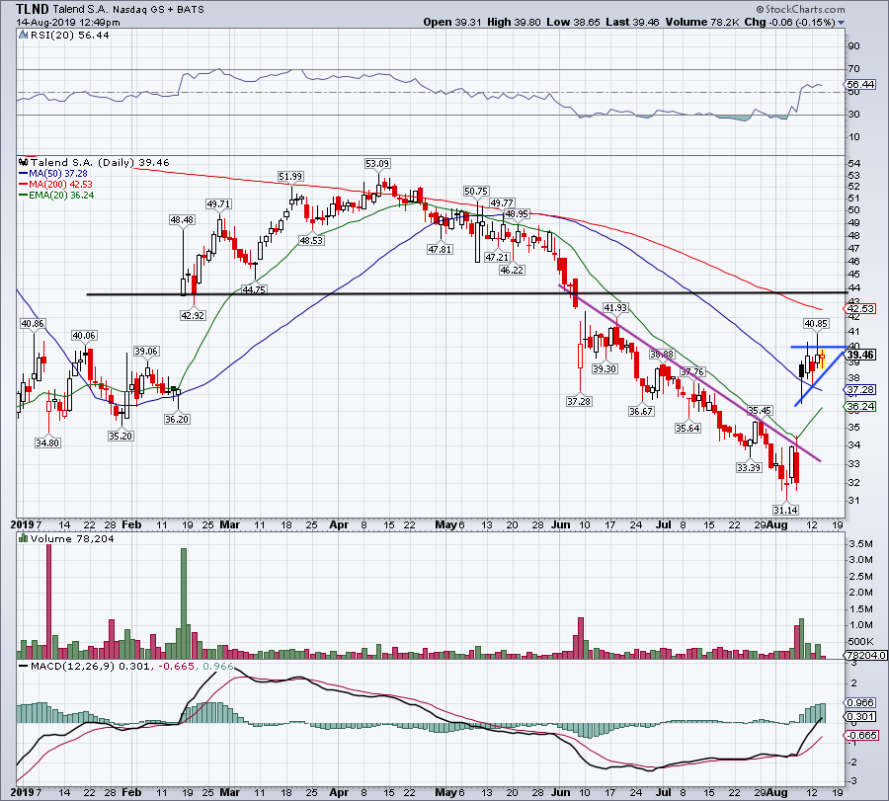Click the 47.81 low price label
The image size is (889, 801).
(x=440, y=250)
